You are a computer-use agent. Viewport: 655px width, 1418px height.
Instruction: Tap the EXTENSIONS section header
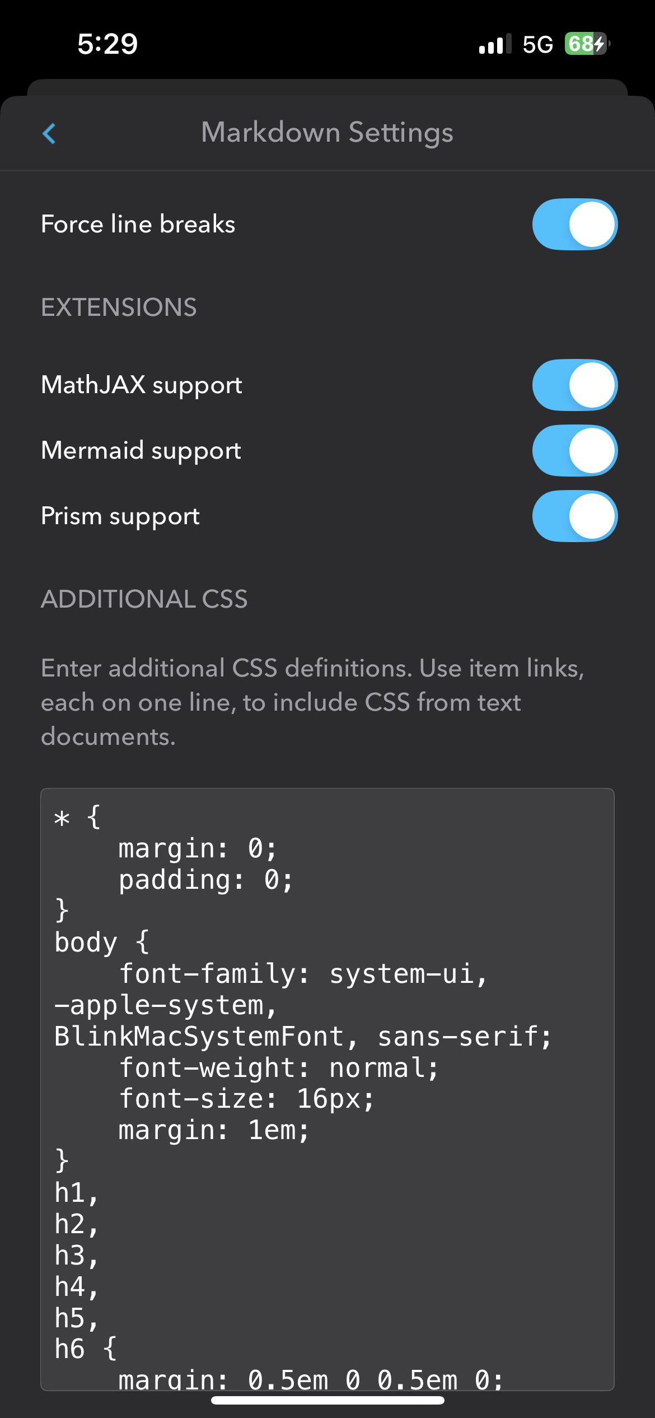coord(118,307)
